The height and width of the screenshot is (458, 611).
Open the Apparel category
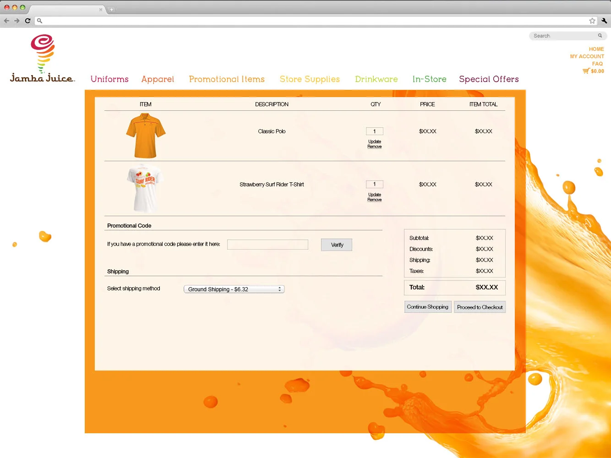point(158,79)
